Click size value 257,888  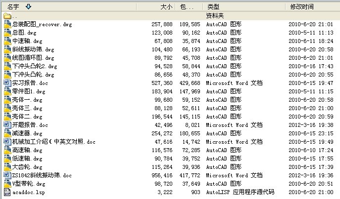tap(162, 24)
